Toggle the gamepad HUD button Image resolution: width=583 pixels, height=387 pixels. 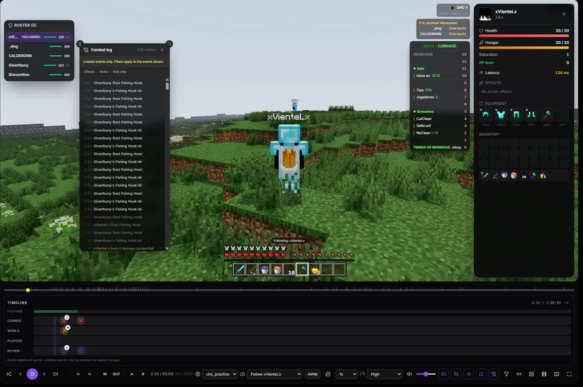pyautogui.click(x=444, y=374)
